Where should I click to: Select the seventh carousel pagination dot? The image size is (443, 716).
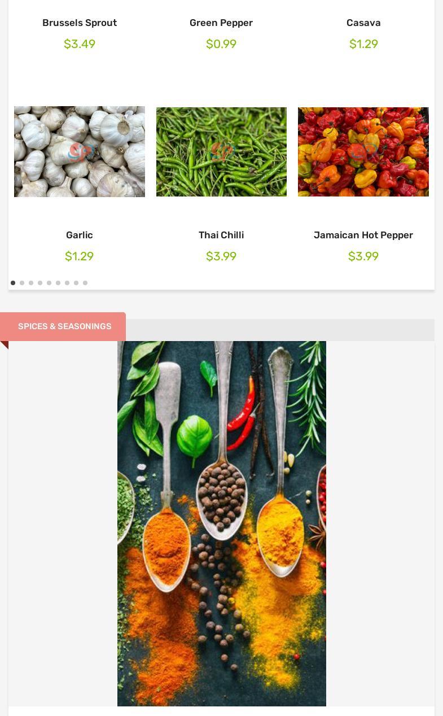point(67,283)
